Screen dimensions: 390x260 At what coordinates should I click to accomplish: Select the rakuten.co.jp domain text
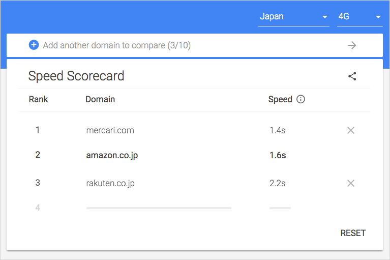click(110, 183)
